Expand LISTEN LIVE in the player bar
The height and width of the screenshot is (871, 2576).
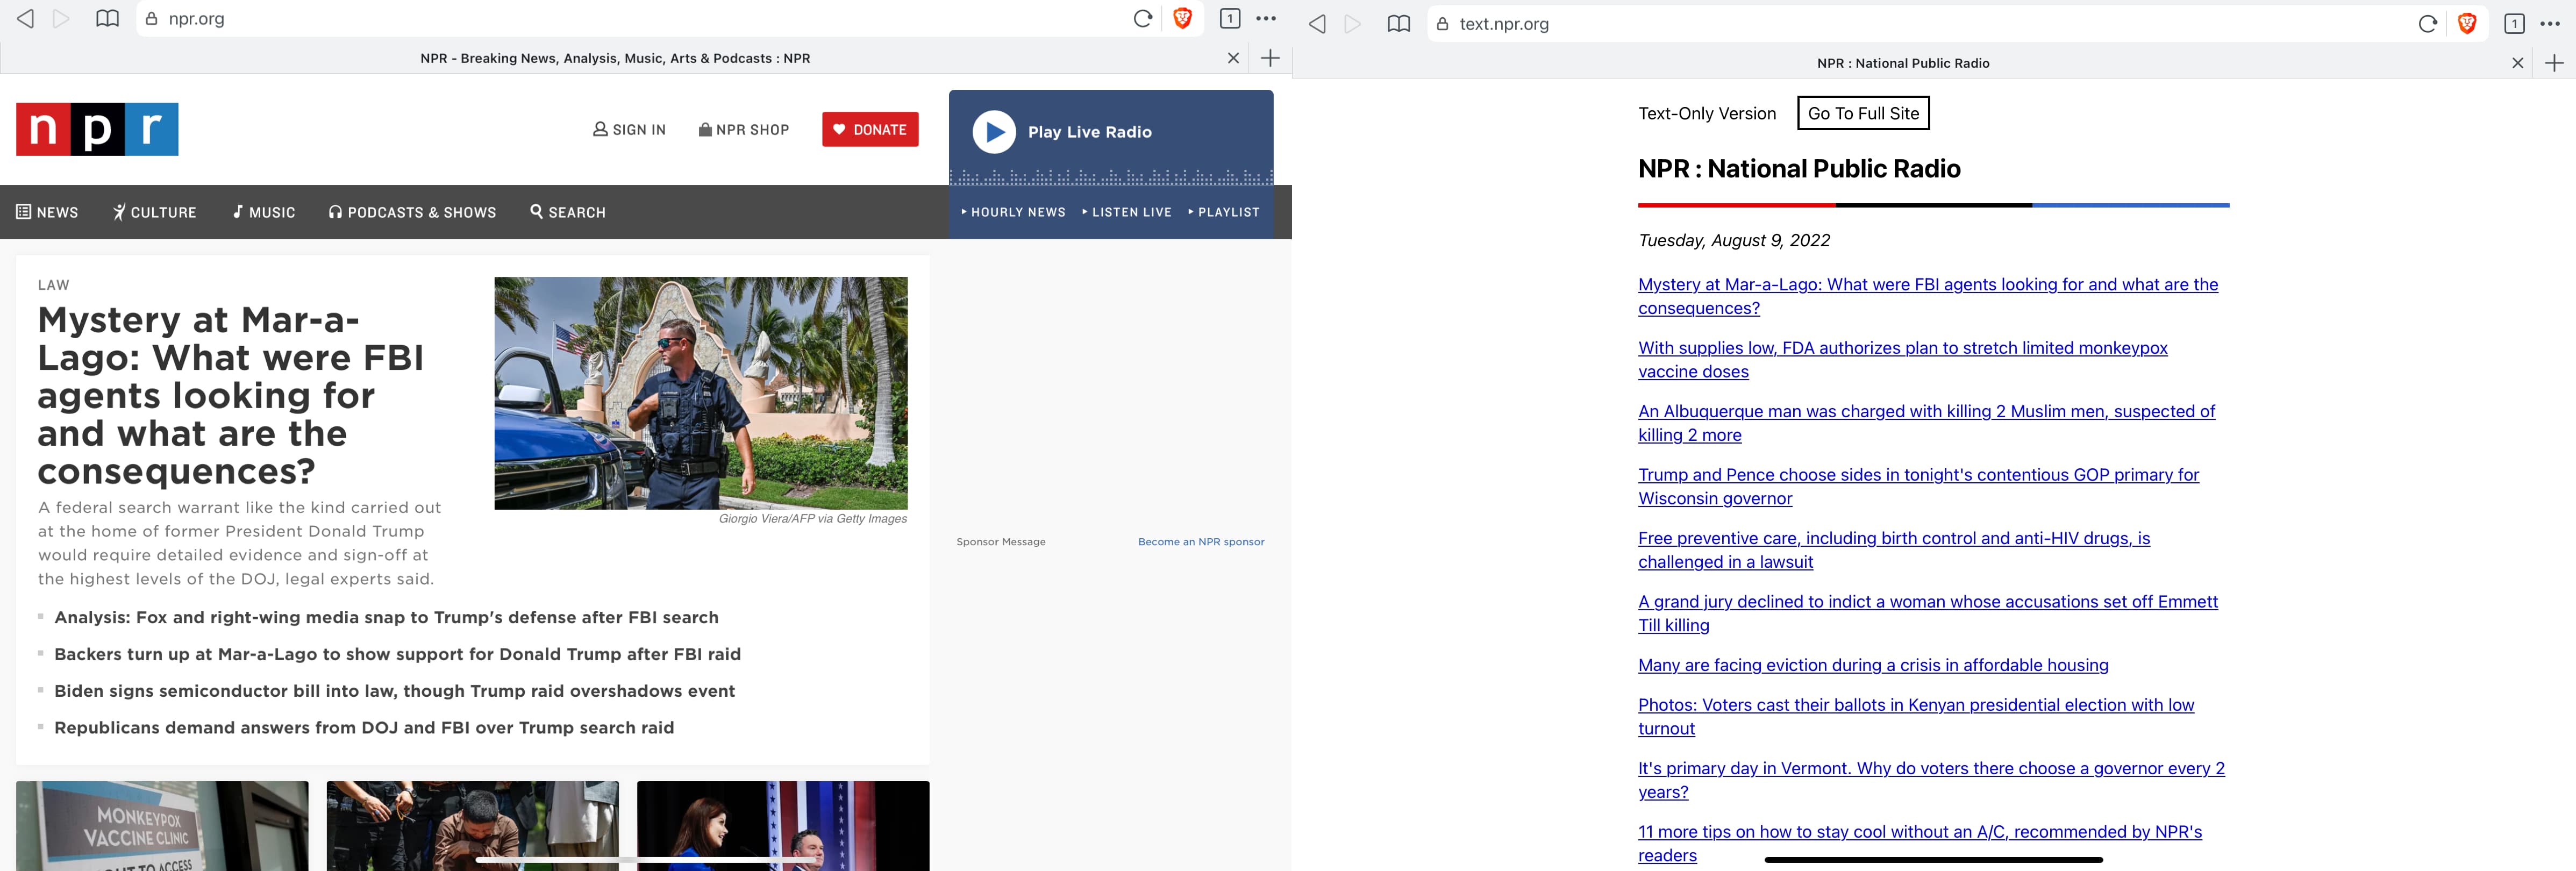click(x=1126, y=212)
